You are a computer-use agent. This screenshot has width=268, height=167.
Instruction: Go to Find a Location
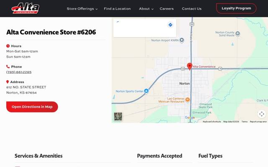tap(117, 9)
